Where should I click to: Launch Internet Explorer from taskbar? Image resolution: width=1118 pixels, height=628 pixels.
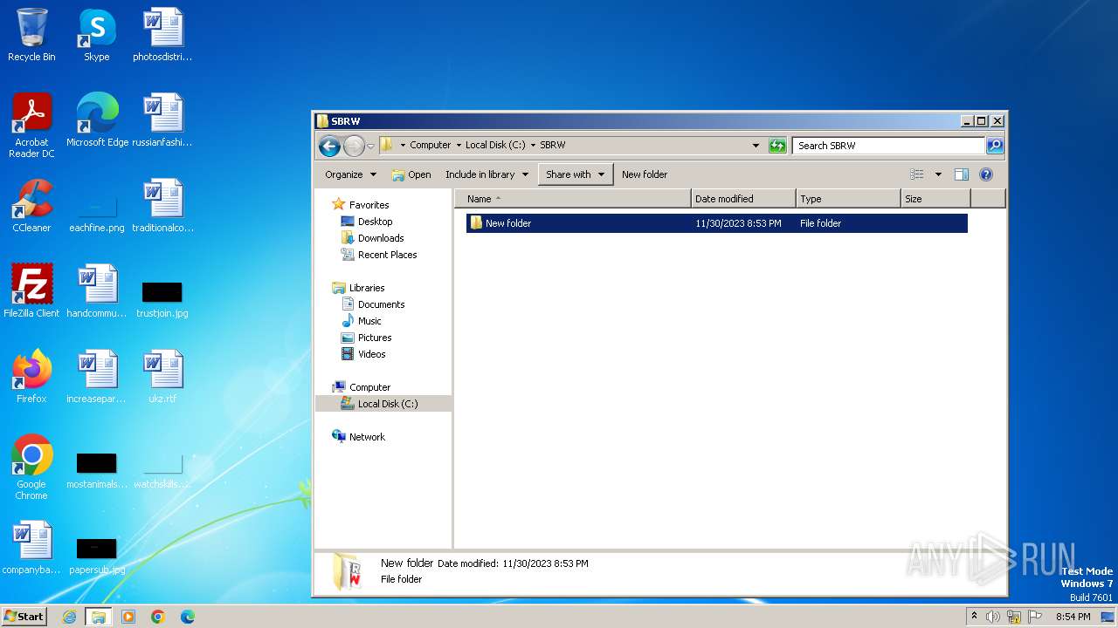[70, 617]
